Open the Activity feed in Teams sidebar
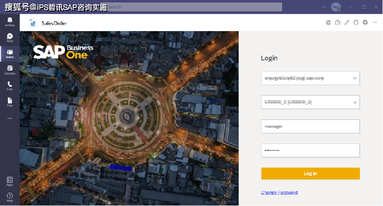This screenshot has width=383, height=206. point(10,22)
